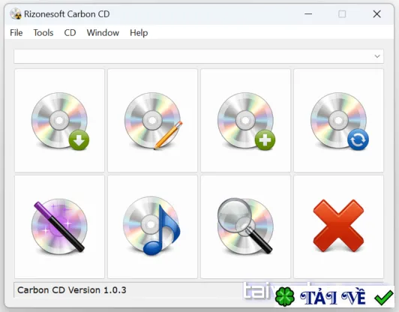Open the Tools menu
Screen dimensions: 399x312
click(x=43, y=33)
